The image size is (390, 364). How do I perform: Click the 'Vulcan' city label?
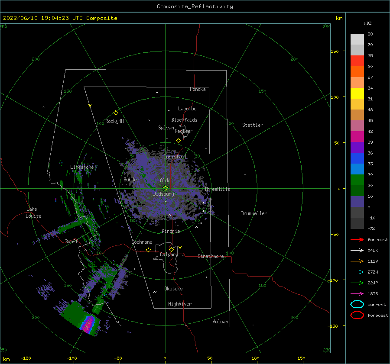221,322
